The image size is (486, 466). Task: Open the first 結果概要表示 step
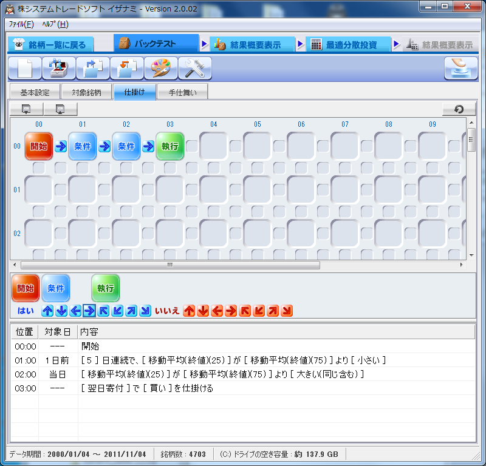coord(252,44)
